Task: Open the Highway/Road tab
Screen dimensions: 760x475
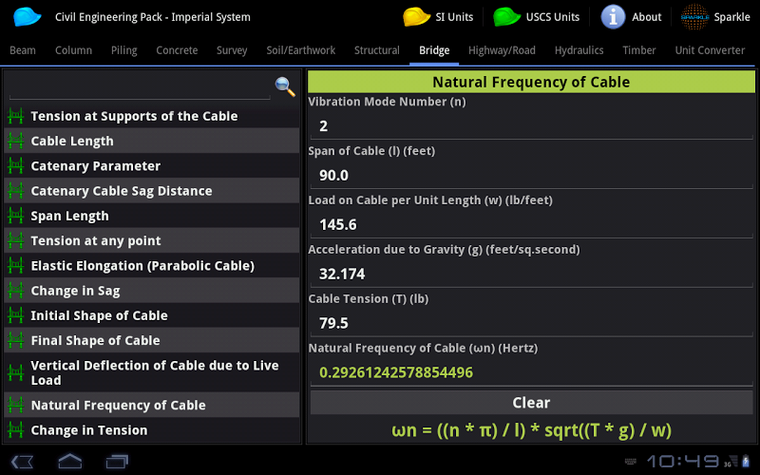Action: point(502,50)
